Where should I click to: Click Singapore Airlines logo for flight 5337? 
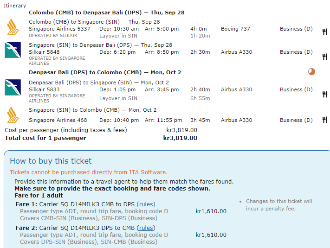point(13,27)
